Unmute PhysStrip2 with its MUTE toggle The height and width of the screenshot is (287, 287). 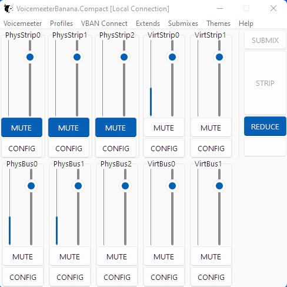[116, 128]
